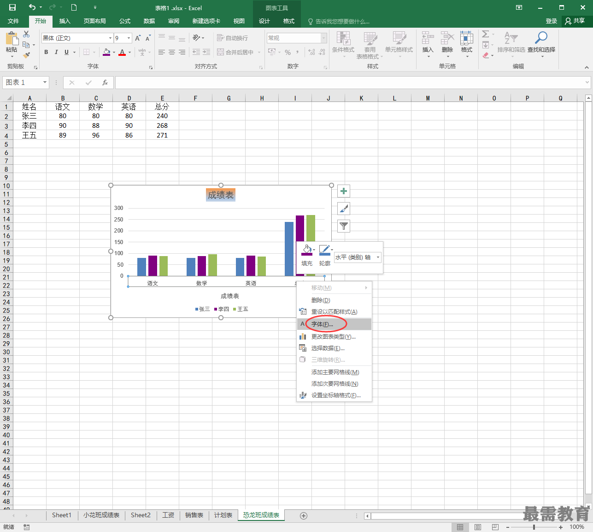Click the Login (登录) link
This screenshot has height=532, width=593.
(551, 21)
